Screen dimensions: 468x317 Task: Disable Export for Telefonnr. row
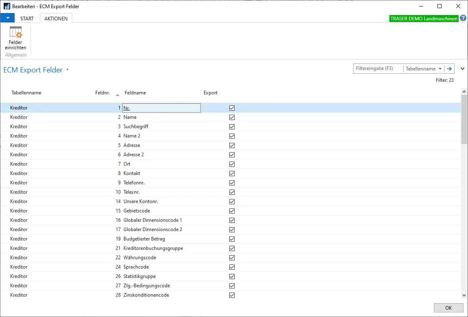[x=232, y=183]
